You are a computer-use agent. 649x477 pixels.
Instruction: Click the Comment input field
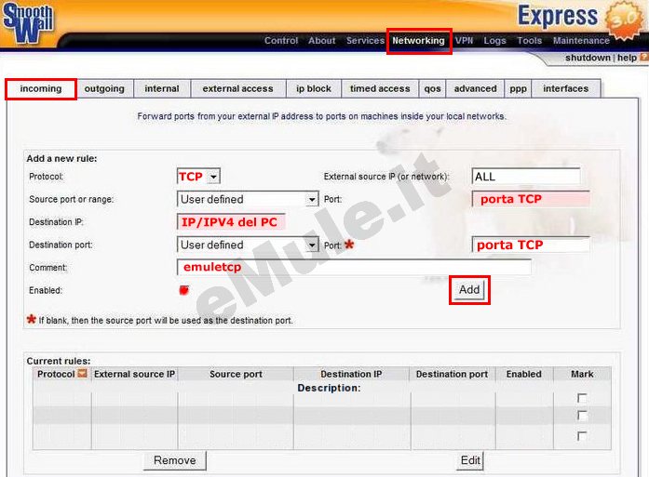click(354, 268)
